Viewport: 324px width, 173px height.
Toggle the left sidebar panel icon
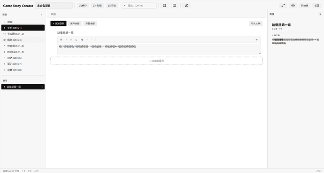point(164,6)
